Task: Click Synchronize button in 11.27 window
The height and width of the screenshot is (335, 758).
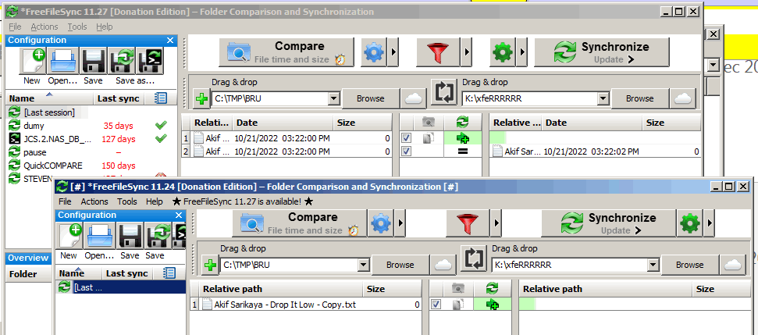Action: coord(602,52)
